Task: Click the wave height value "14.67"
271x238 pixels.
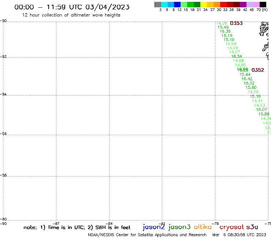Action: [234, 52]
